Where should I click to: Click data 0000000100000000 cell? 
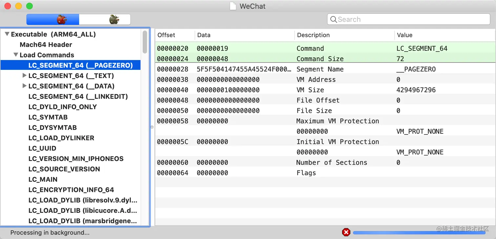point(228,90)
